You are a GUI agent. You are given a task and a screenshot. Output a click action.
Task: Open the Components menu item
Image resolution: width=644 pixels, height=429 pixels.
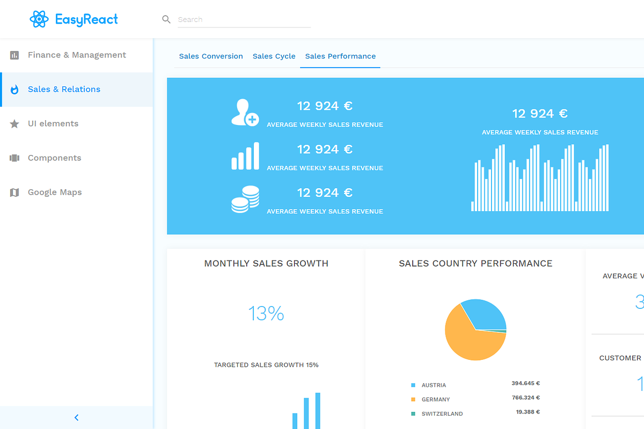76,158
